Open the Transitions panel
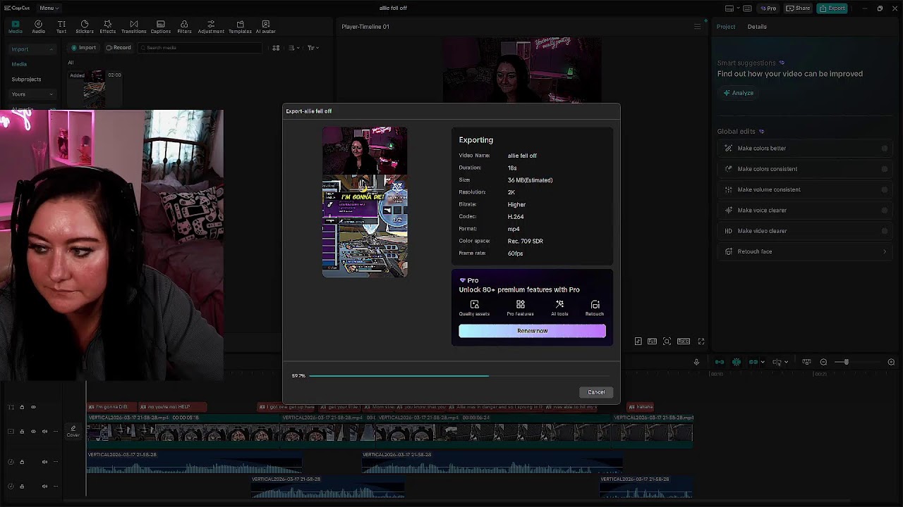Screen dimensions: 903x507 point(133,27)
